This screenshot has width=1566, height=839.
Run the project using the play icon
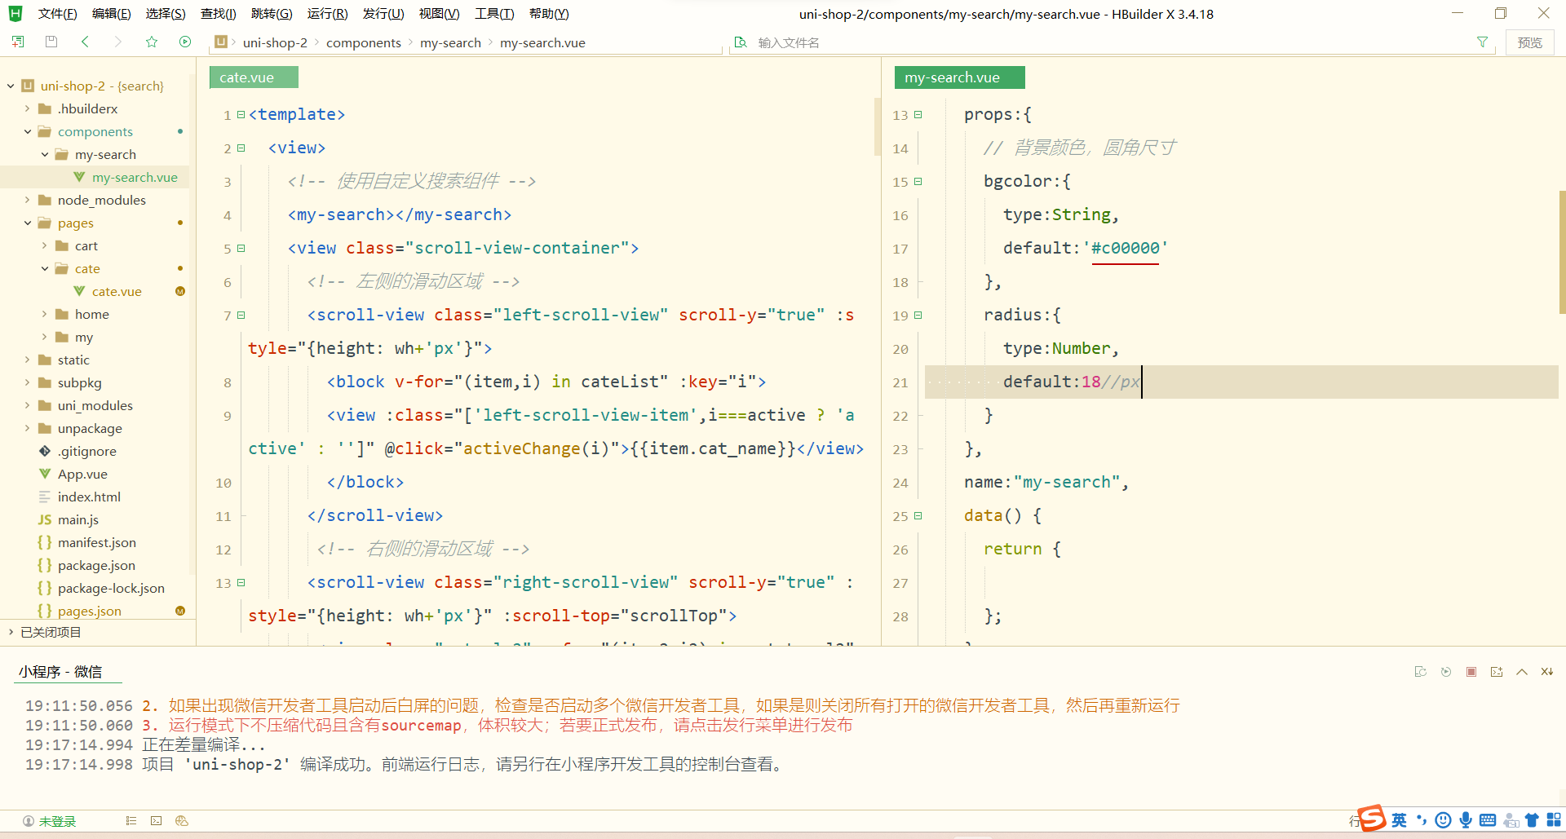pyautogui.click(x=185, y=42)
